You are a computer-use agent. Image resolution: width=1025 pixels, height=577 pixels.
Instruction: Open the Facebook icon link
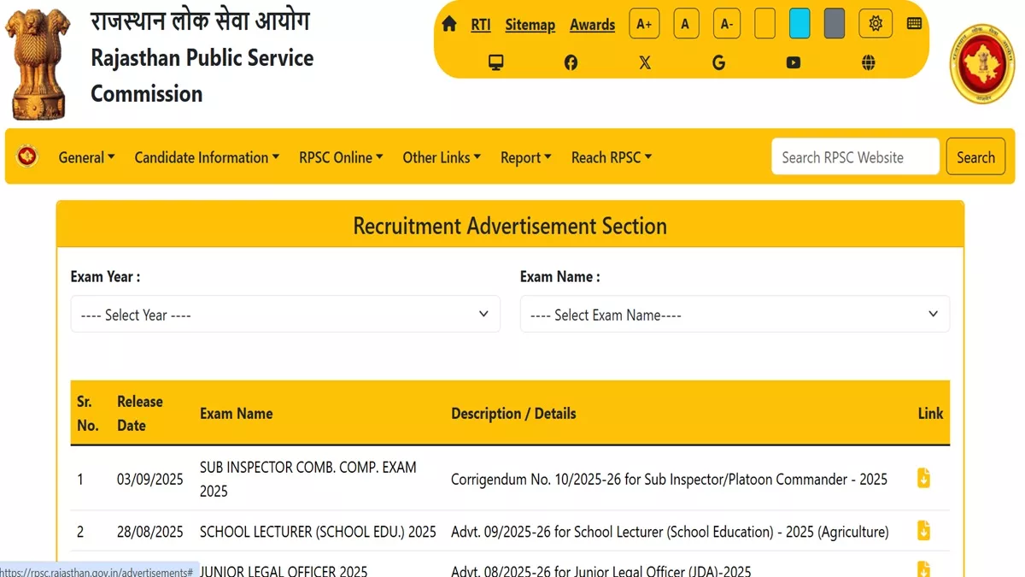[571, 62]
